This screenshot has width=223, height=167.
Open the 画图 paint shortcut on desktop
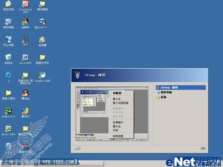[x=25, y=41]
